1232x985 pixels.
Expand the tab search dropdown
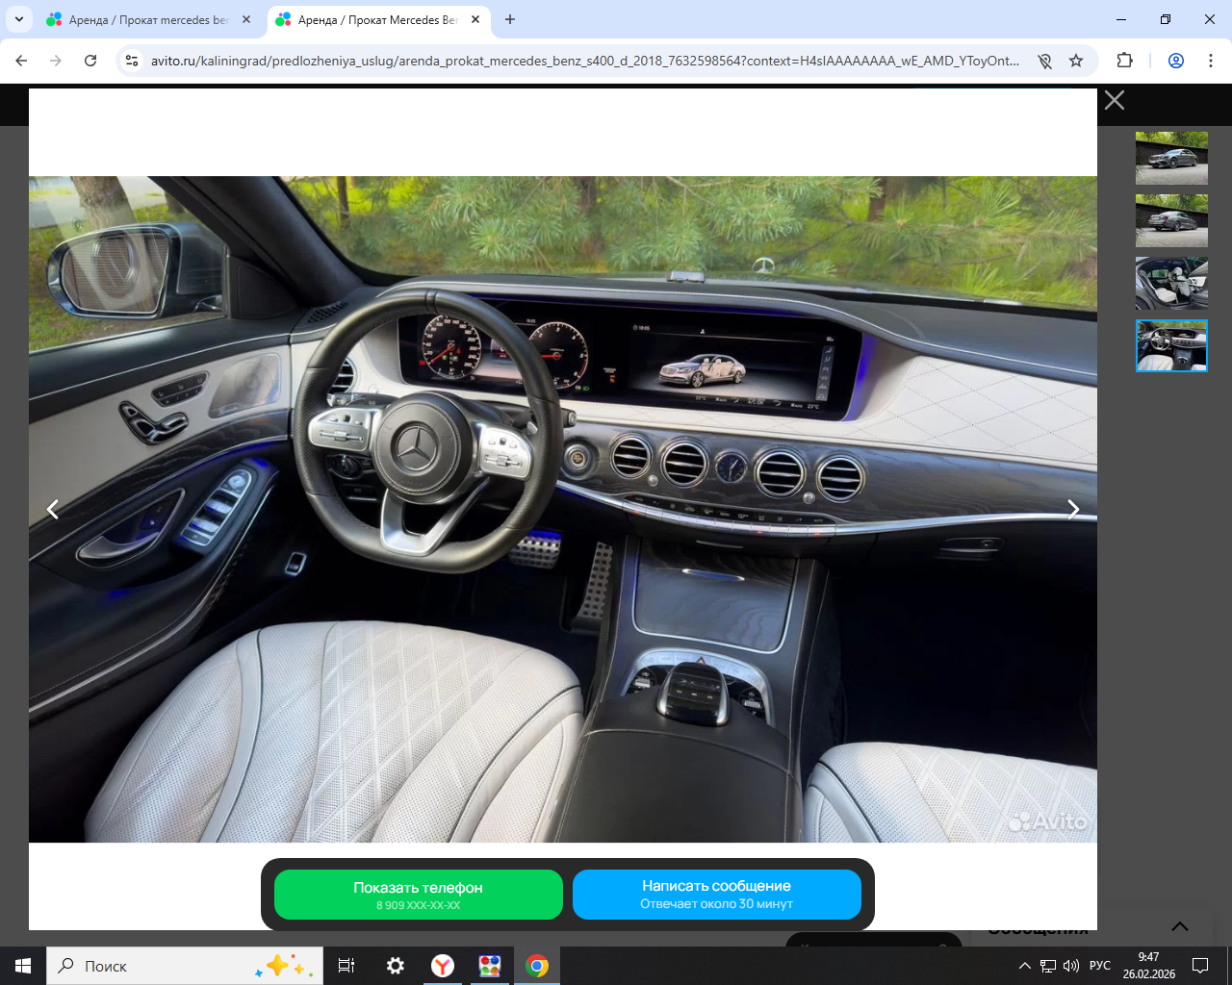click(19, 20)
